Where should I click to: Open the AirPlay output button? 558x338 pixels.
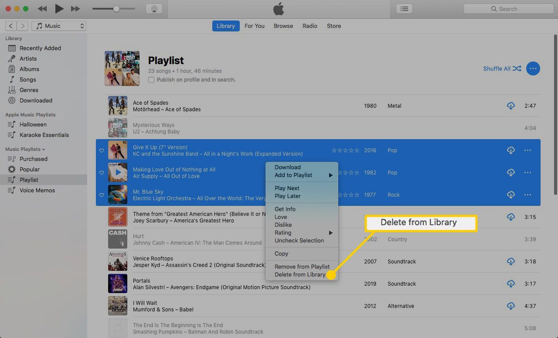pyautogui.click(x=153, y=9)
